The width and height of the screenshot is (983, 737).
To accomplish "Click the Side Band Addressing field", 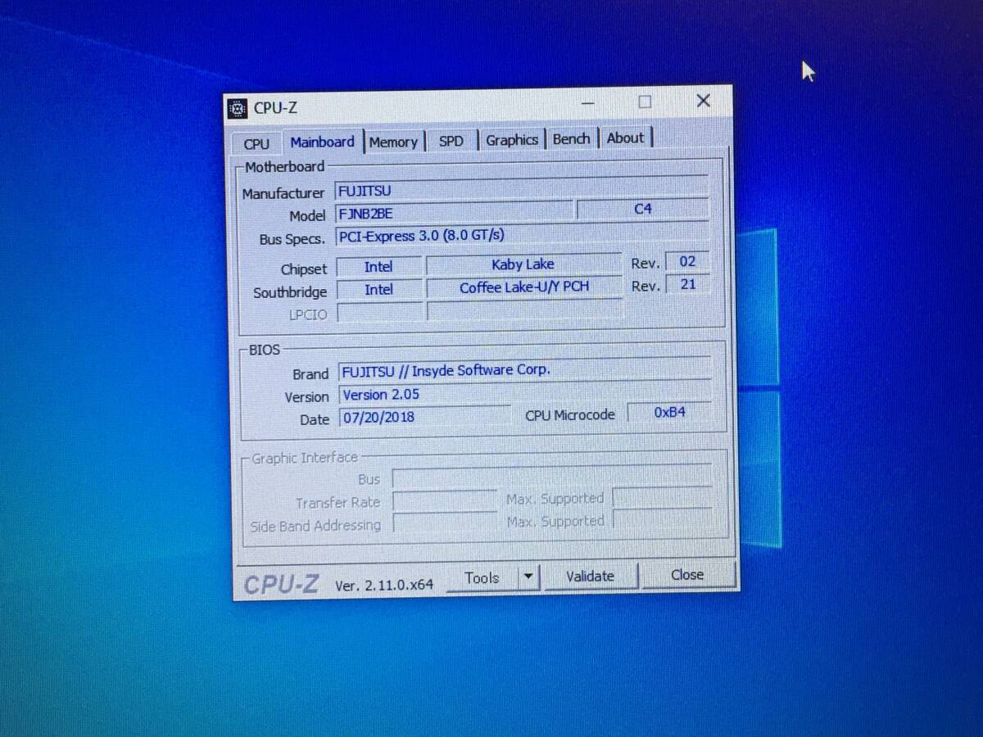I will click(x=444, y=523).
